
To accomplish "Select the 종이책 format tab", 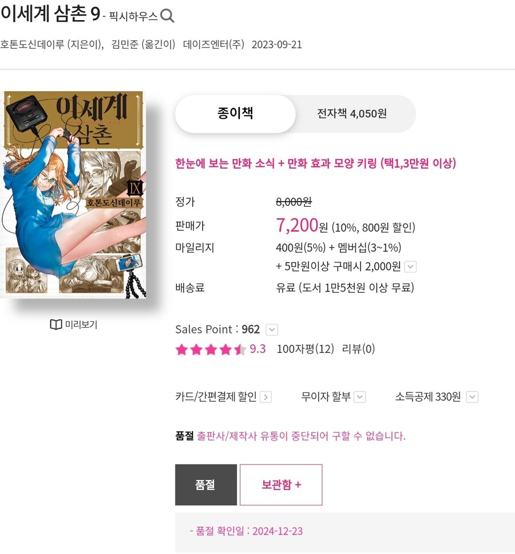I will pyautogui.click(x=235, y=114).
